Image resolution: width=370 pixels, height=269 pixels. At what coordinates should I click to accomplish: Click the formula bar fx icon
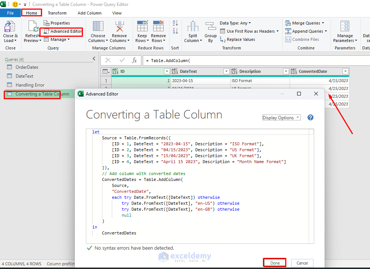(x=134, y=60)
